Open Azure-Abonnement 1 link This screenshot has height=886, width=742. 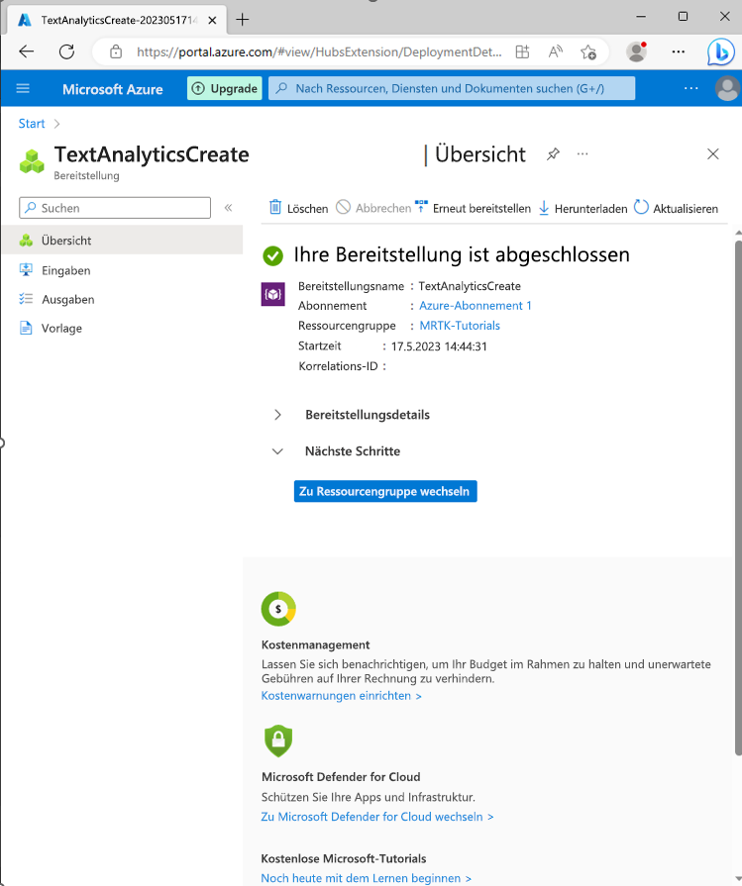(x=476, y=306)
